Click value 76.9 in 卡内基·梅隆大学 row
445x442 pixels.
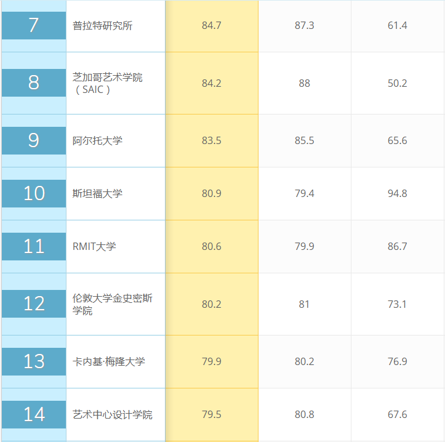coord(398,361)
